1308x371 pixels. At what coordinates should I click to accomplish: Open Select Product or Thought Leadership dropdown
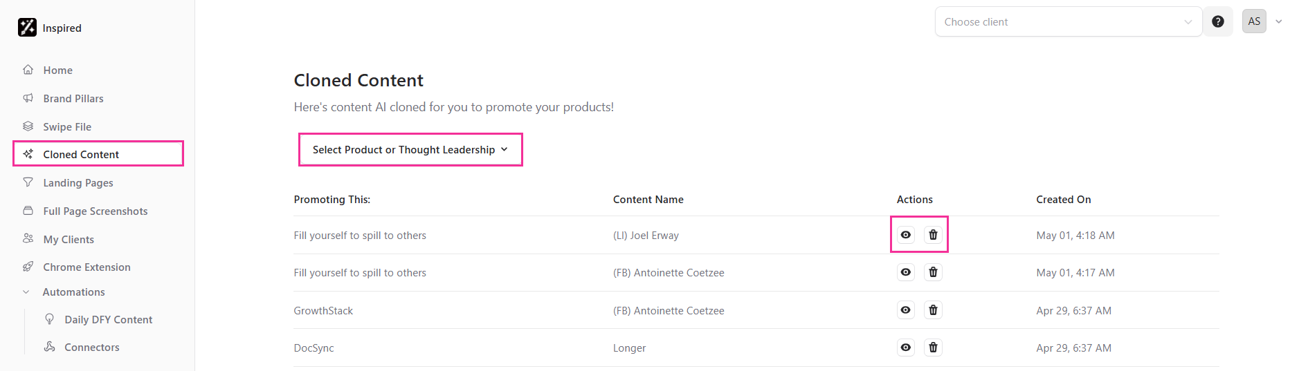click(410, 150)
